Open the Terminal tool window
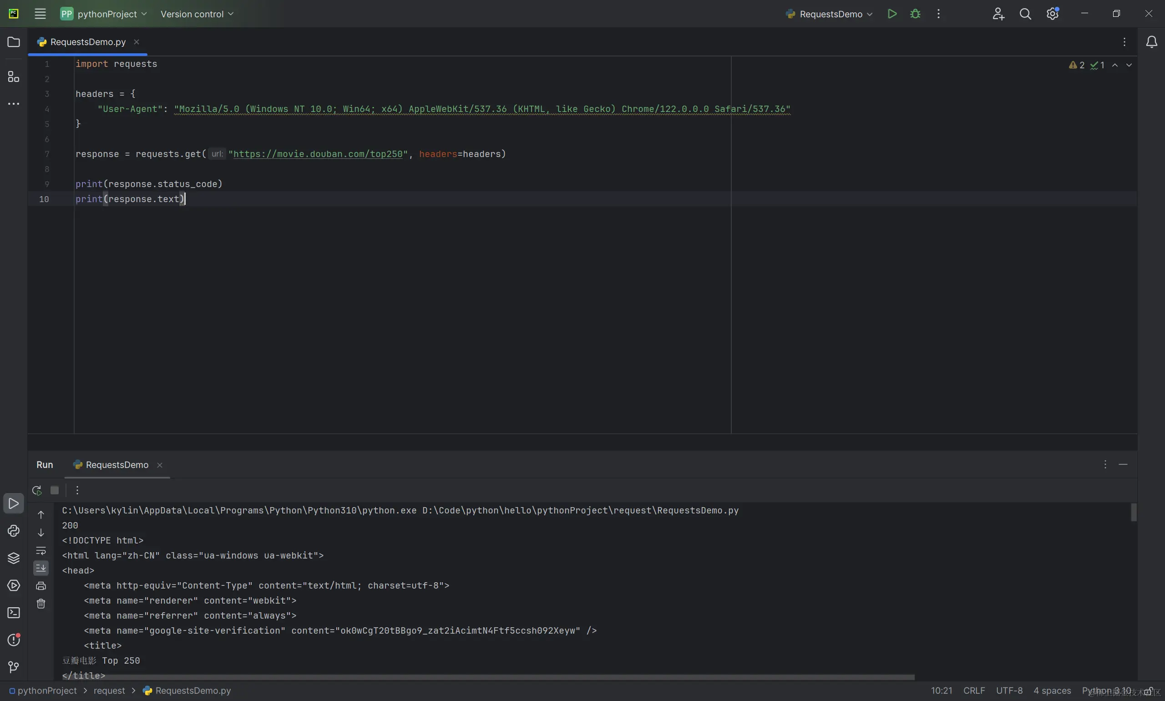The height and width of the screenshot is (701, 1165). (x=14, y=613)
